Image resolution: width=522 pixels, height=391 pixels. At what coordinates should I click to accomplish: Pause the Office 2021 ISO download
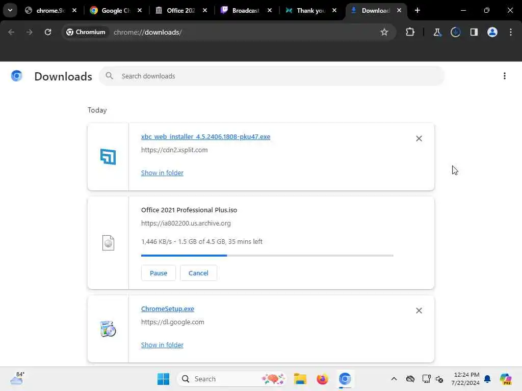(x=158, y=273)
